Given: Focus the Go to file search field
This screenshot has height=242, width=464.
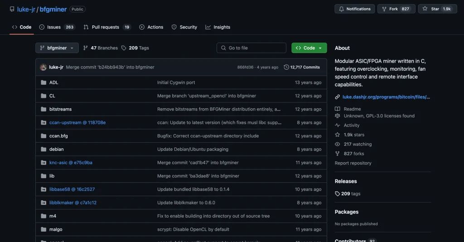Looking at the screenshot, I should [x=251, y=48].
